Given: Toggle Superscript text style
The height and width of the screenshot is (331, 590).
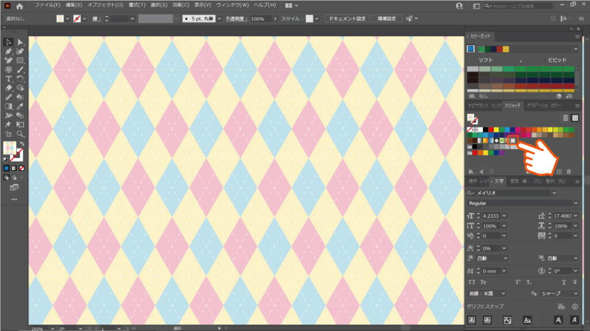Looking at the screenshot, I should pyautogui.click(x=518, y=282).
